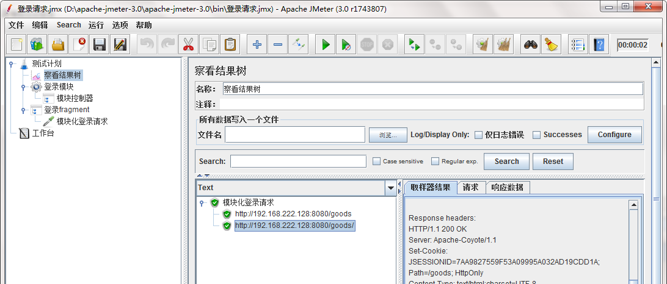The image size is (667, 284).
Task: Click Remote Start All icon
Action: [414, 44]
